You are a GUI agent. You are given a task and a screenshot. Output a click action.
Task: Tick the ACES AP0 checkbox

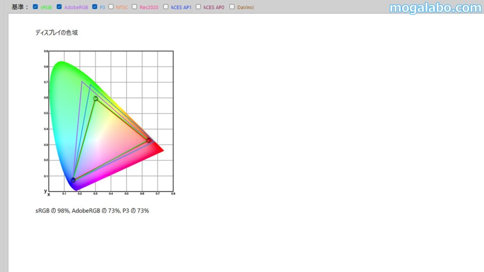(198, 7)
